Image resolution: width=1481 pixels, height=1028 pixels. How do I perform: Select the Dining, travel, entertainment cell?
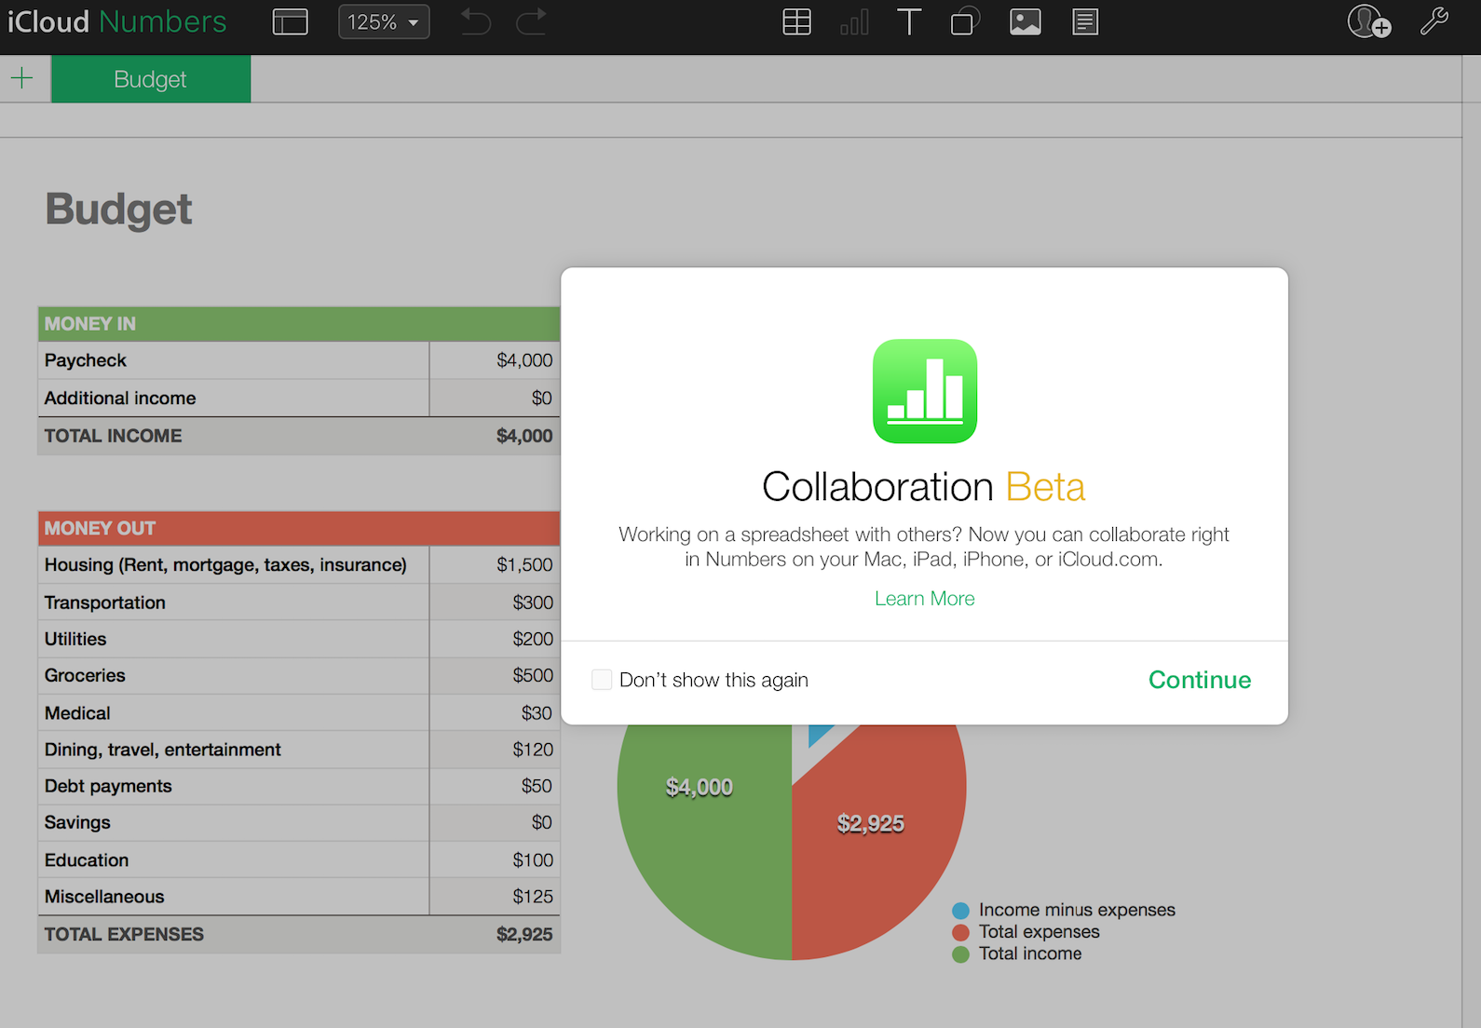click(234, 750)
